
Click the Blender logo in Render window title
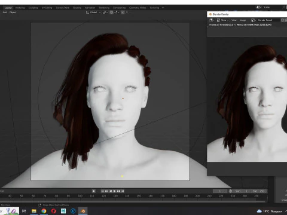[210, 14]
